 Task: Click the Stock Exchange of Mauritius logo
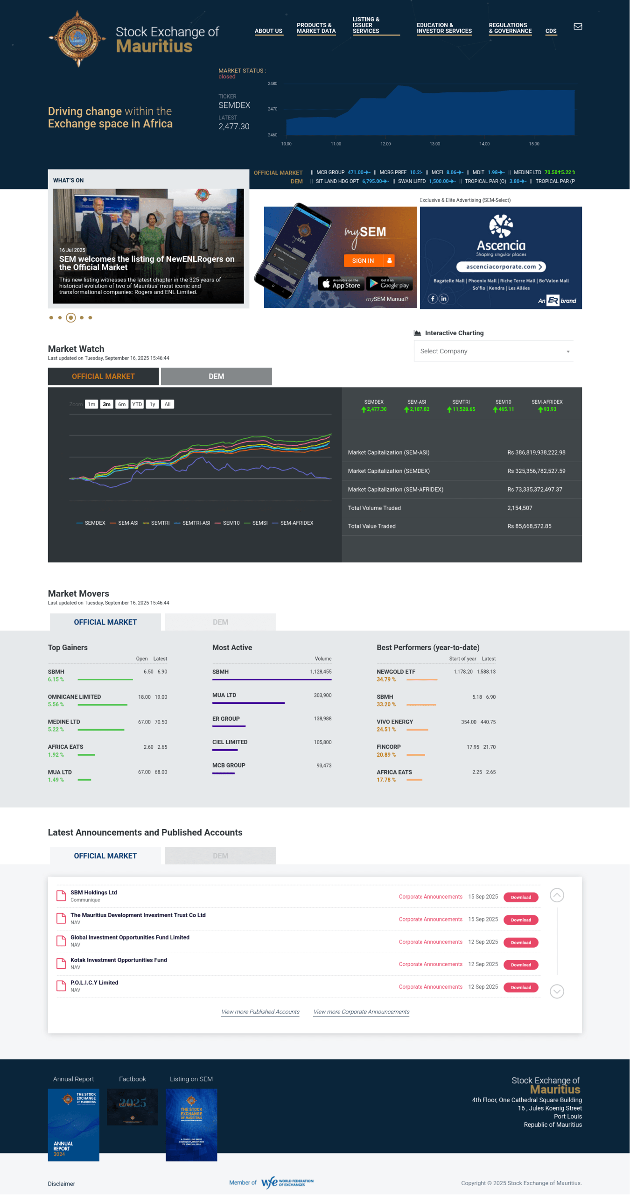[x=134, y=39]
